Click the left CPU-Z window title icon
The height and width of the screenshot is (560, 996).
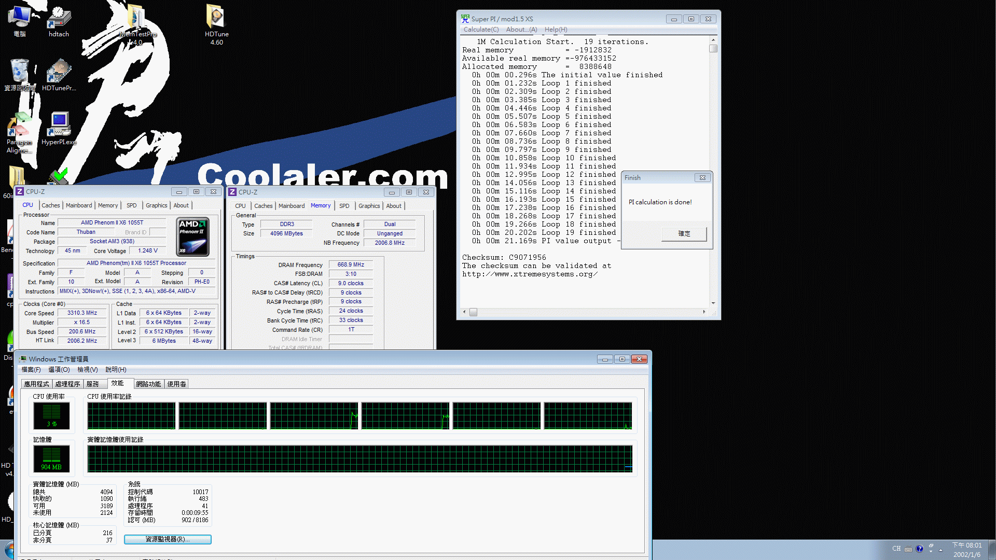[20, 192]
